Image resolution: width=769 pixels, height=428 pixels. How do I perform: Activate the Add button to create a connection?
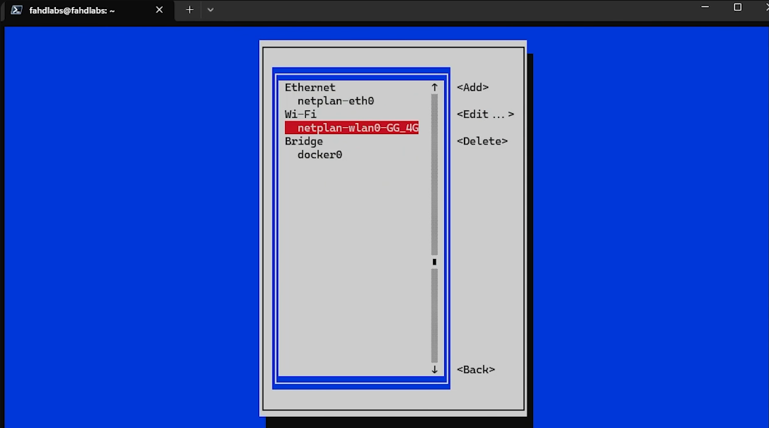point(473,87)
